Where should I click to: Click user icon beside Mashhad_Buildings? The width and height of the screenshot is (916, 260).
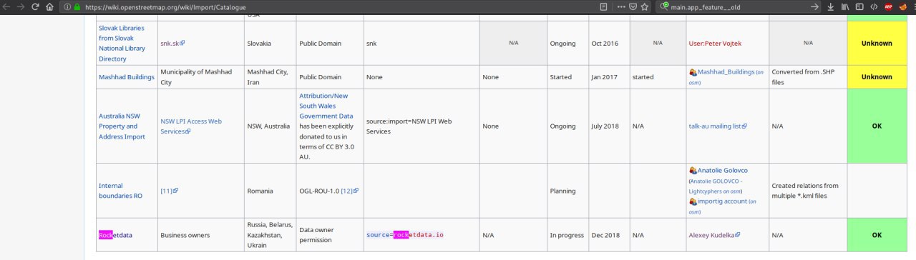pos(693,72)
